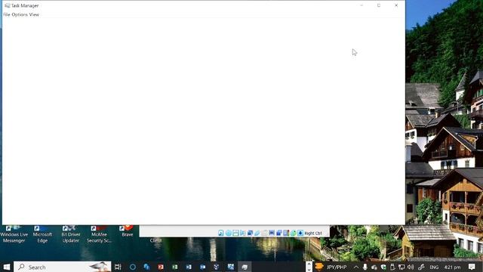
Task: Open the Word icon on taskbar
Action: pyautogui.click(x=189, y=267)
